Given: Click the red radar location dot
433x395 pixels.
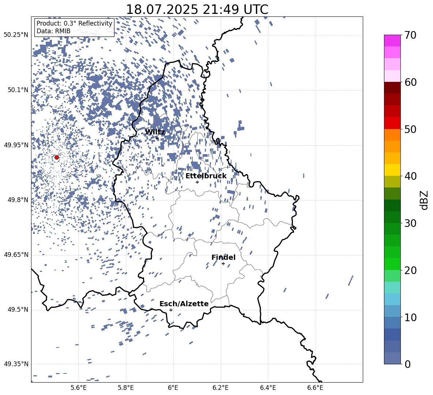Looking at the screenshot, I should [x=57, y=157].
